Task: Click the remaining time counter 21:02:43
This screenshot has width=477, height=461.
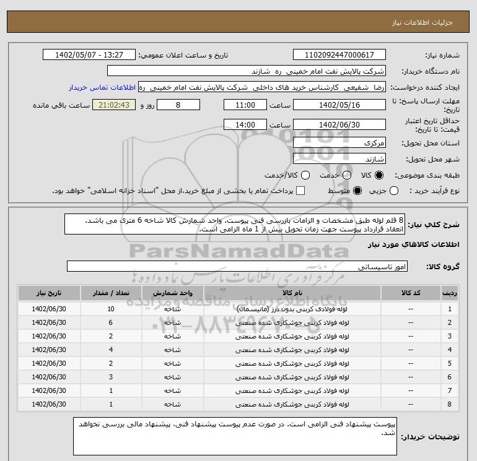Action: (114, 105)
